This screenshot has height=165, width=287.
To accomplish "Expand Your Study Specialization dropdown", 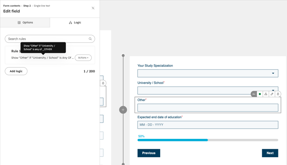I will tap(208, 73).
